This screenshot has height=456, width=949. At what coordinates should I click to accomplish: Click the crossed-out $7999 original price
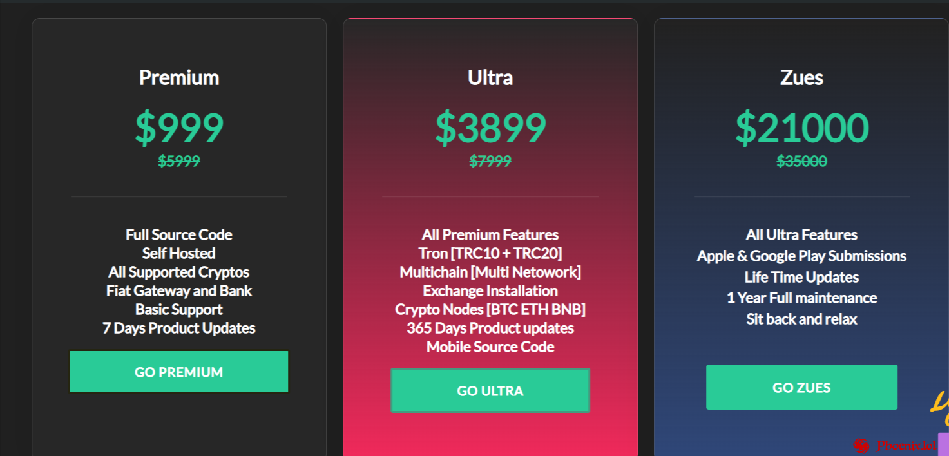[490, 161]
